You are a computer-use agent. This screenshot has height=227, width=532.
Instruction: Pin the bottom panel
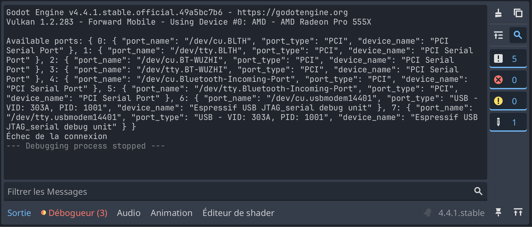(x=498, y=212)
